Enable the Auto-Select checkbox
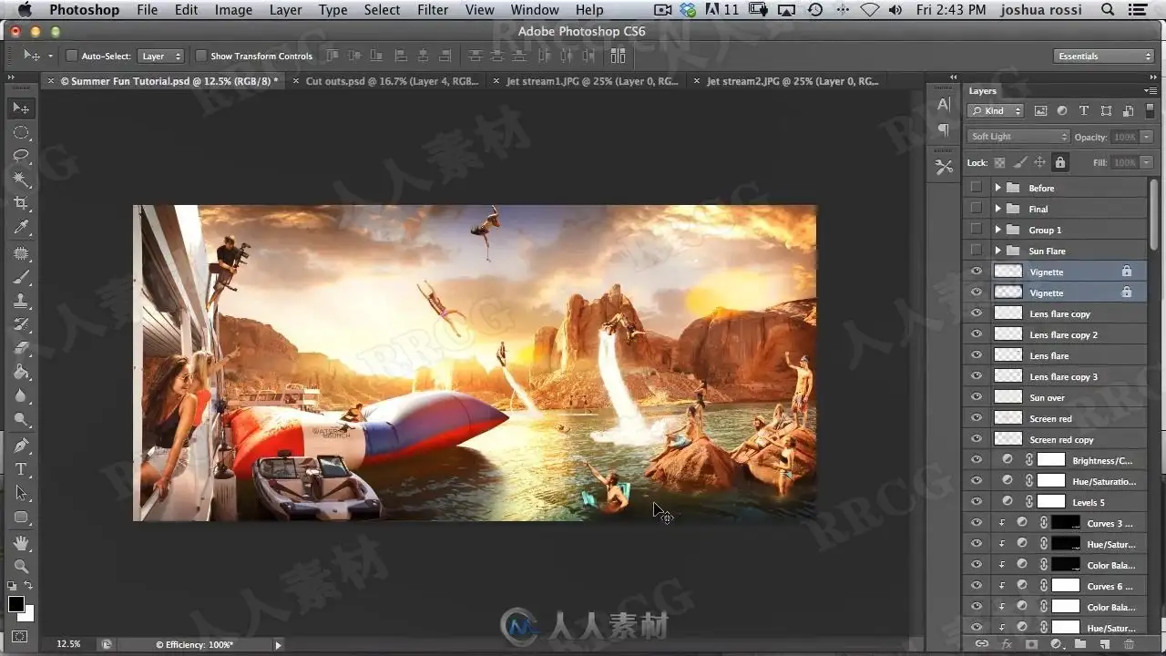1166x656 pixels. (72, 56)
